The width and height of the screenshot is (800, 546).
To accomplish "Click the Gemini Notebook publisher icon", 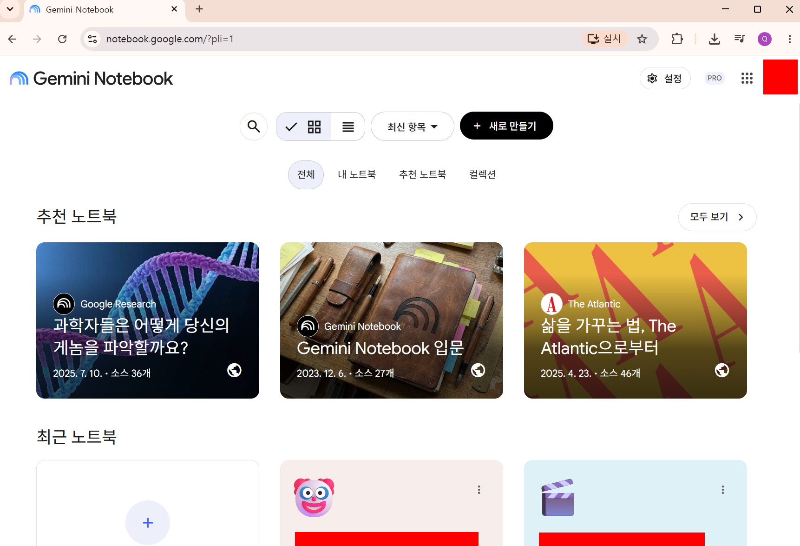I will (308, 326).
